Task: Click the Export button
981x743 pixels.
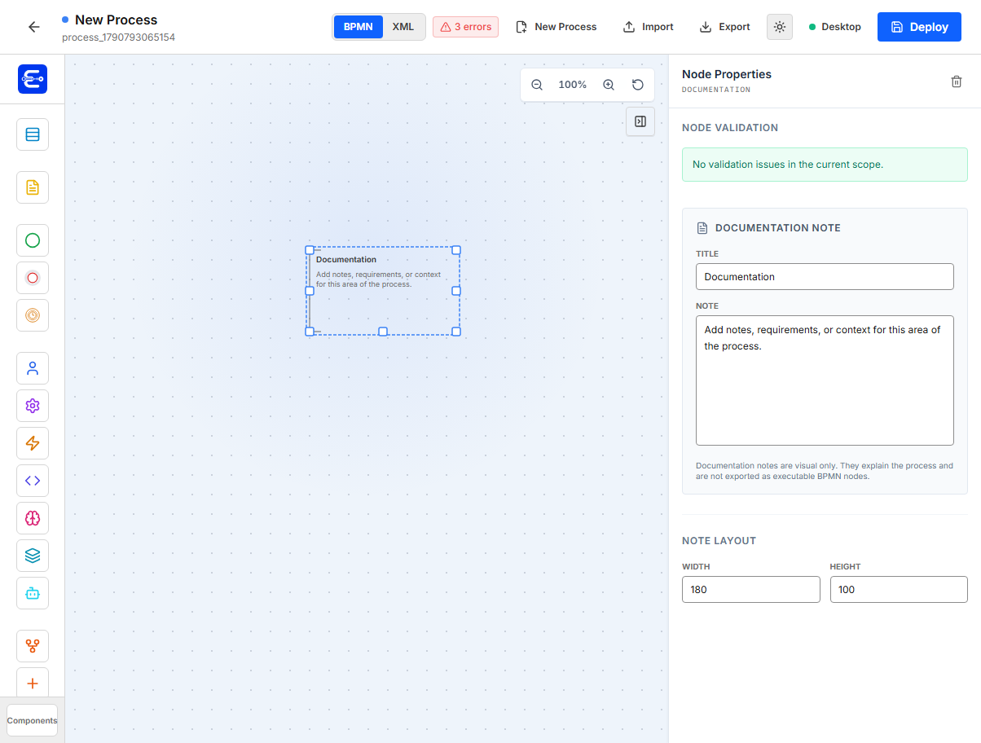Action: (725, 27)
